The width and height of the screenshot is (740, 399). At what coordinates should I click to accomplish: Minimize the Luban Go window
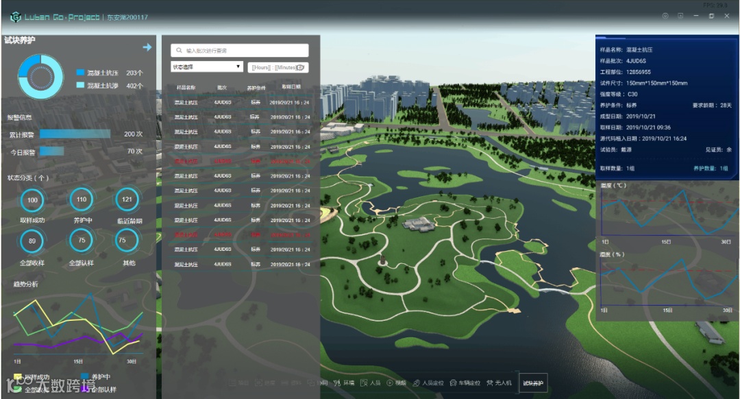[695, 16]
